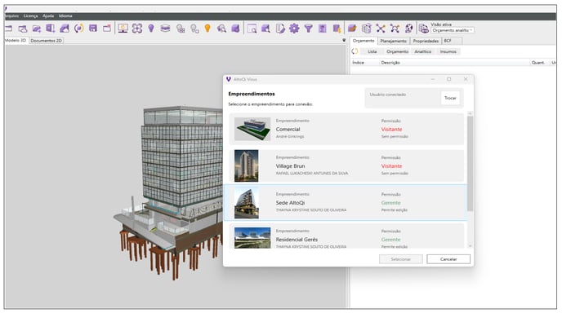Click the refresh arrows icon in Orçamento panel
Viewport: 562px width, 313px height.
[x=355, y=51]
